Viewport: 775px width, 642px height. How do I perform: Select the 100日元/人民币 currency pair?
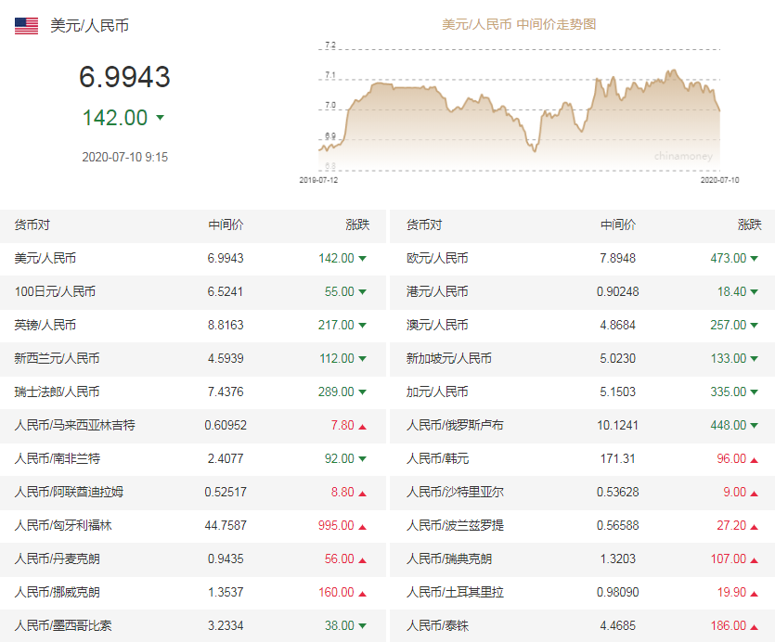coord(55,291)
